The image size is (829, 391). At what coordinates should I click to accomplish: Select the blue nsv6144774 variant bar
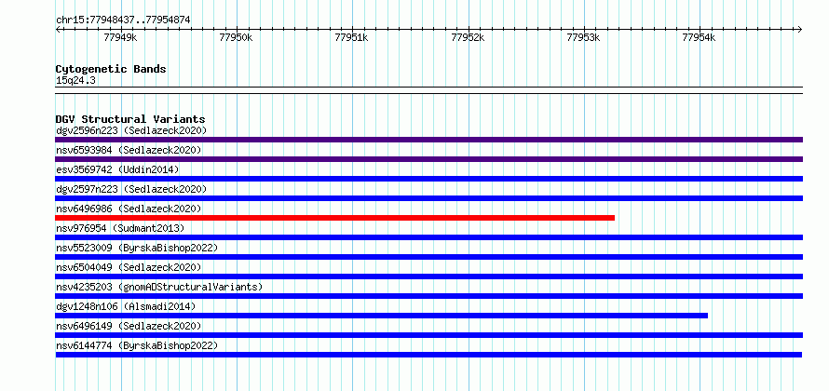pyautogui.click(x=428, y=355)
